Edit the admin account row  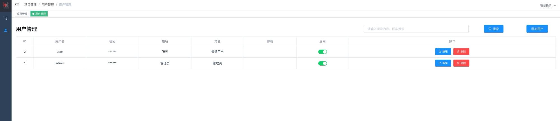coord(443,63)
